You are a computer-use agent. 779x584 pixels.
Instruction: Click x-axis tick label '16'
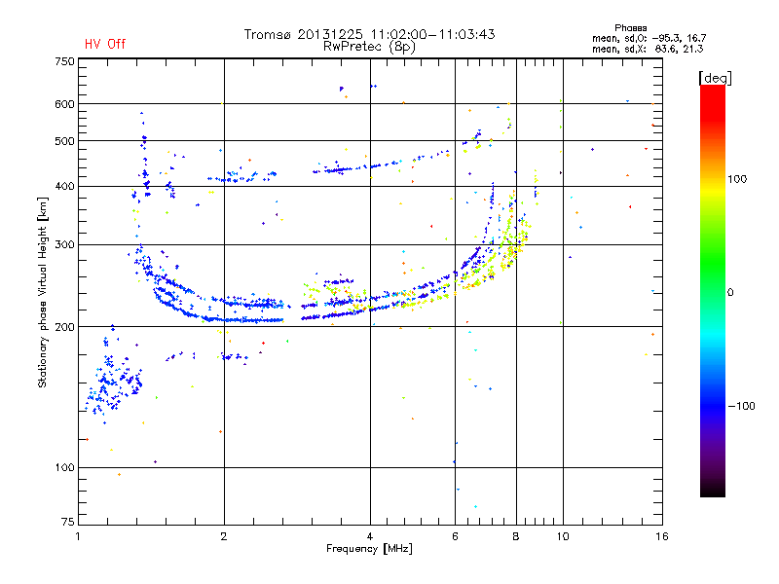point(662,536)
